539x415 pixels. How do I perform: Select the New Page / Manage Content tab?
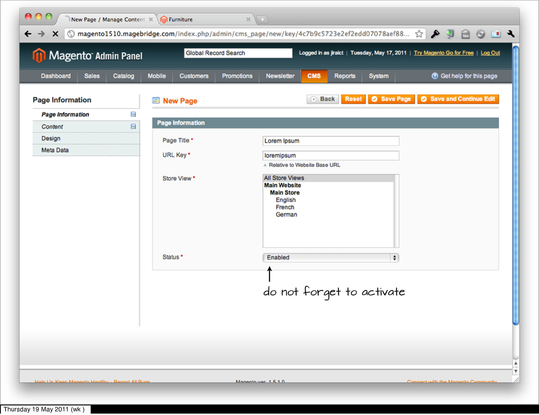coord(108,20)
